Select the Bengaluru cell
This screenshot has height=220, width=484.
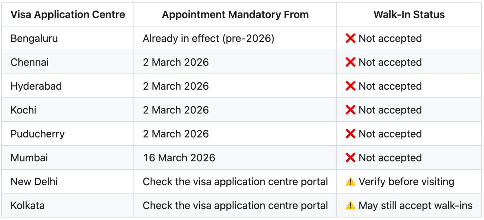[34, 38]
